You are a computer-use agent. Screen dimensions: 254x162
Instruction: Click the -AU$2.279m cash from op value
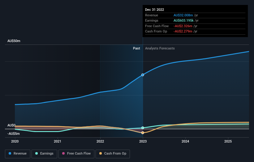(x=183, y=32)
